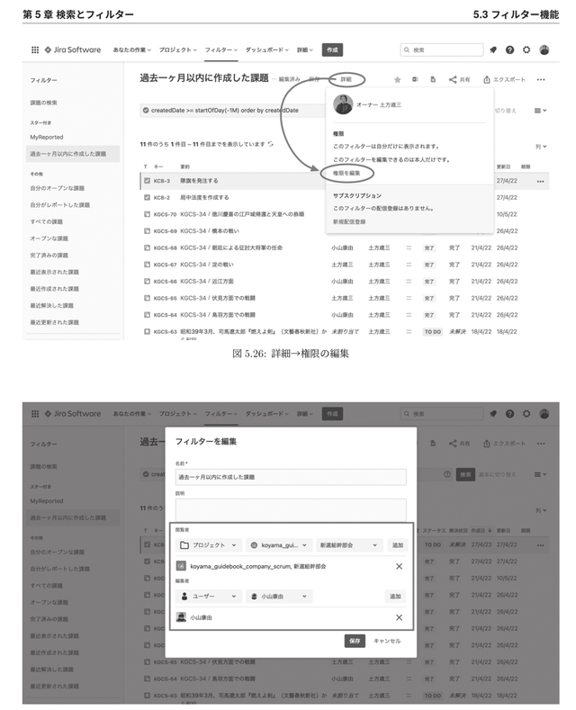Click the help question-mark icon in upper header
576x710 pixels.
click(510, 50)
